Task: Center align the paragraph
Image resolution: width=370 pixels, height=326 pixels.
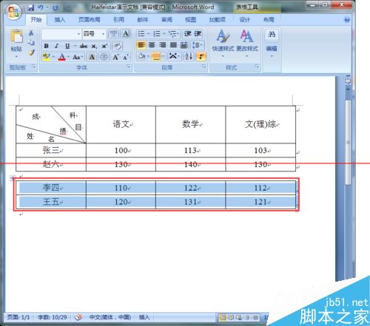Action: tap(152, 45)
